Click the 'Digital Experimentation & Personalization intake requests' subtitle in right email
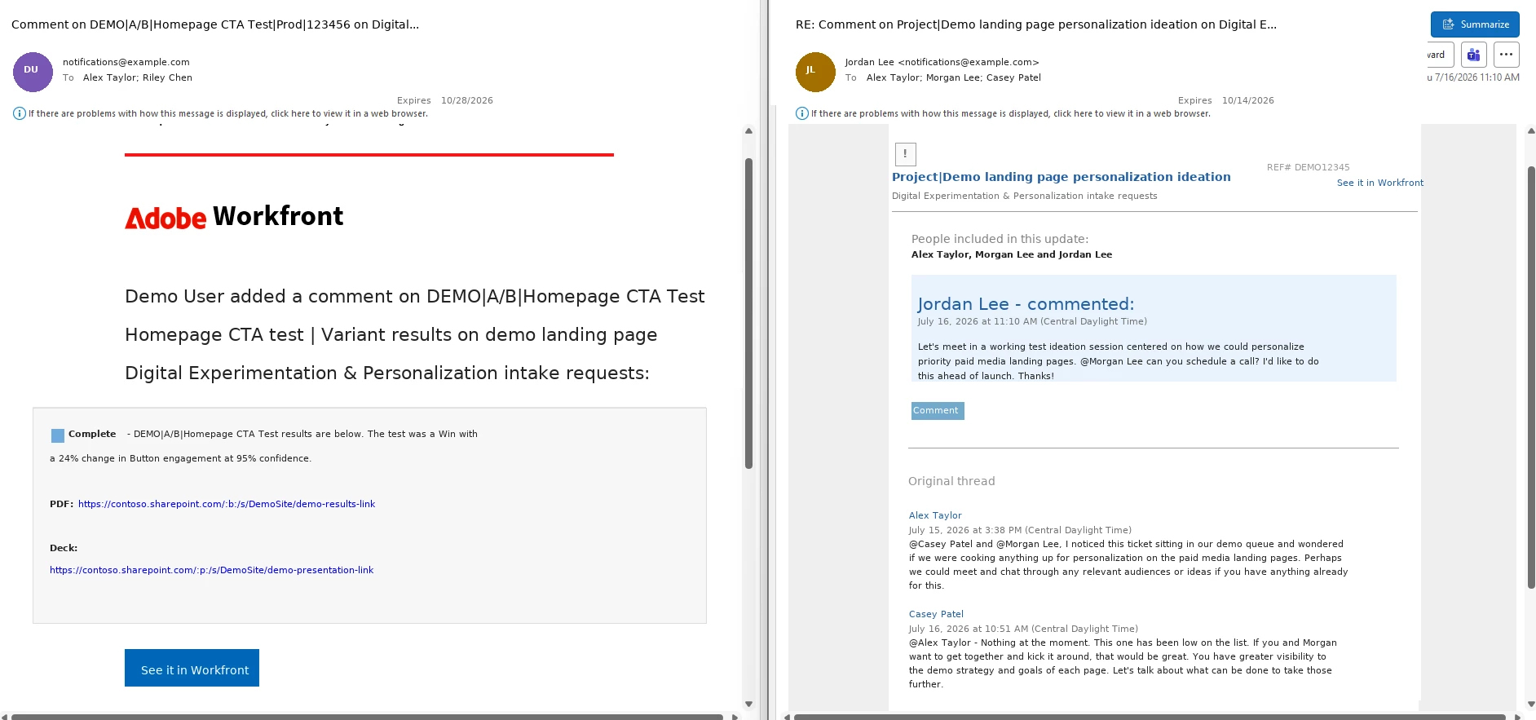The width and height of the screenshot is (1536, 720). click(x=1025, y=196)
